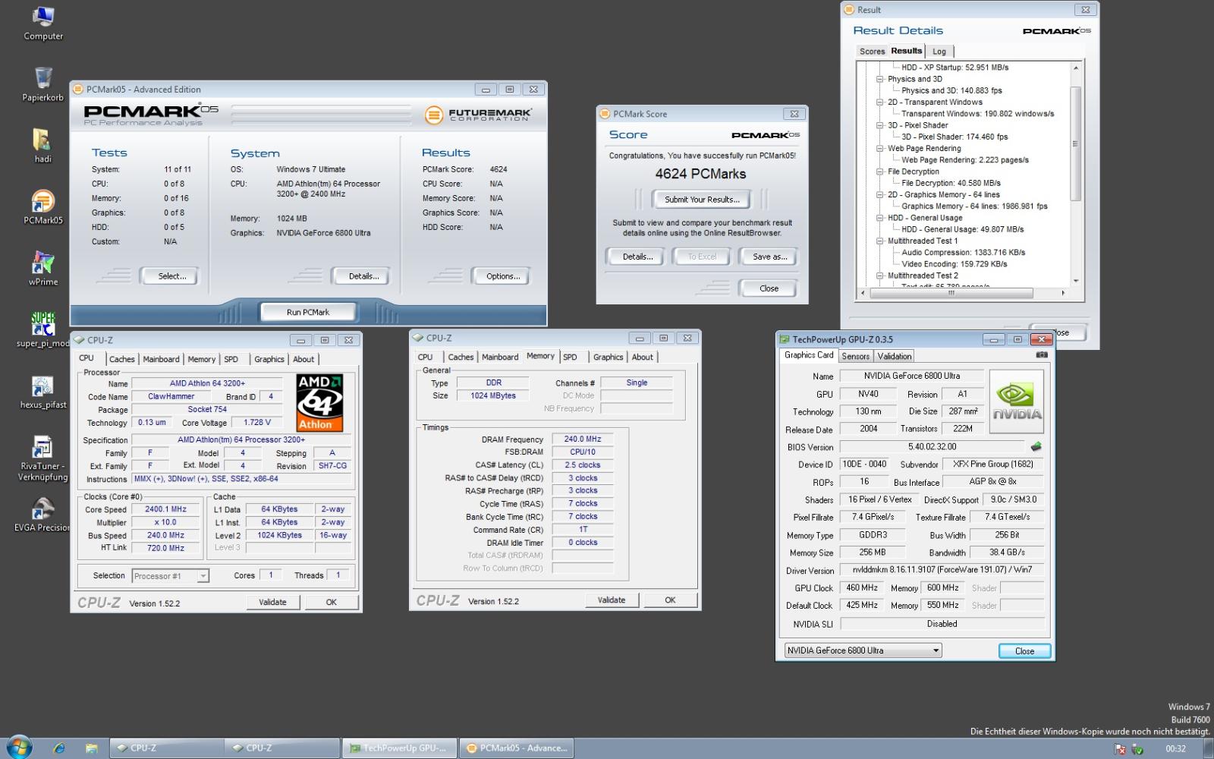Click OK in memory CPU-Z window
1214x759 pixels.
click(x=670, y=600)
